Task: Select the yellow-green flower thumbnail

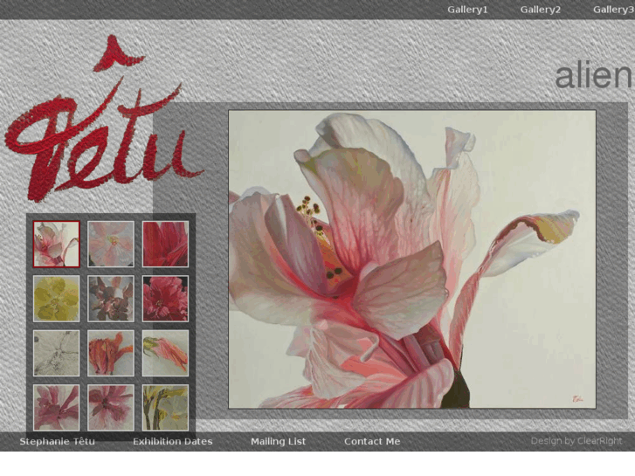Action: [56, 299]
